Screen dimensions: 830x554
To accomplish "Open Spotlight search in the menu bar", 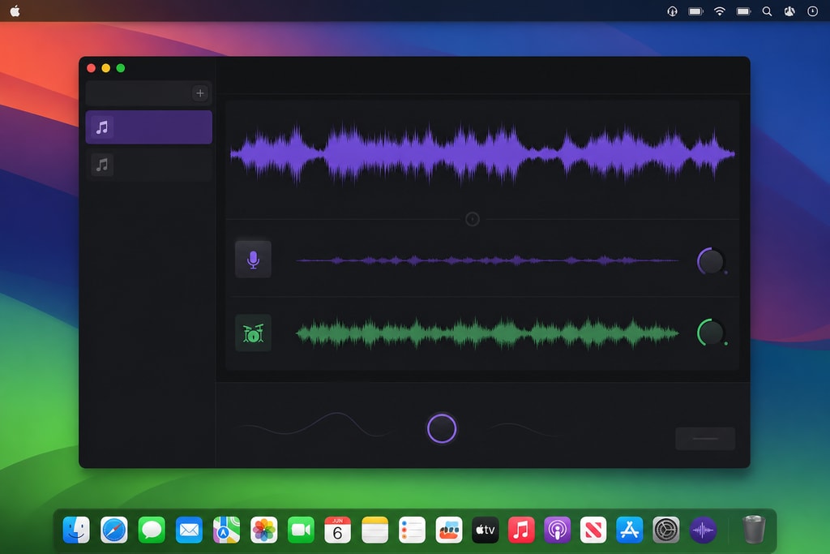I will (767, 11).
